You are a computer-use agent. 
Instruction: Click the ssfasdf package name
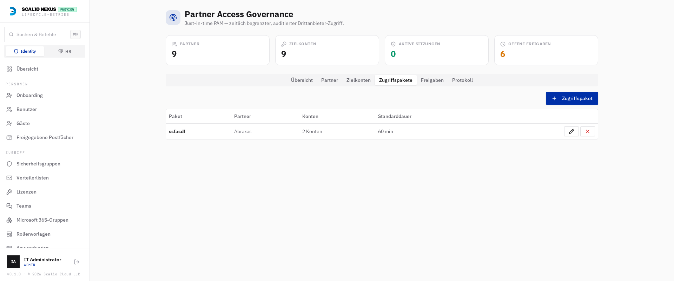(x=177, y=131)
